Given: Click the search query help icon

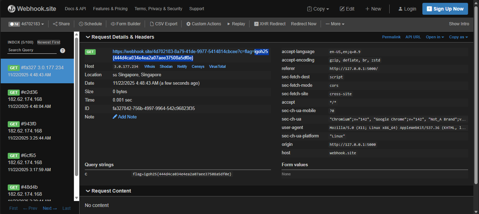Looking at the screenshot, I should [63, 51].
